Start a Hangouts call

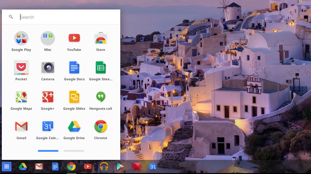(x=101, y=97)
